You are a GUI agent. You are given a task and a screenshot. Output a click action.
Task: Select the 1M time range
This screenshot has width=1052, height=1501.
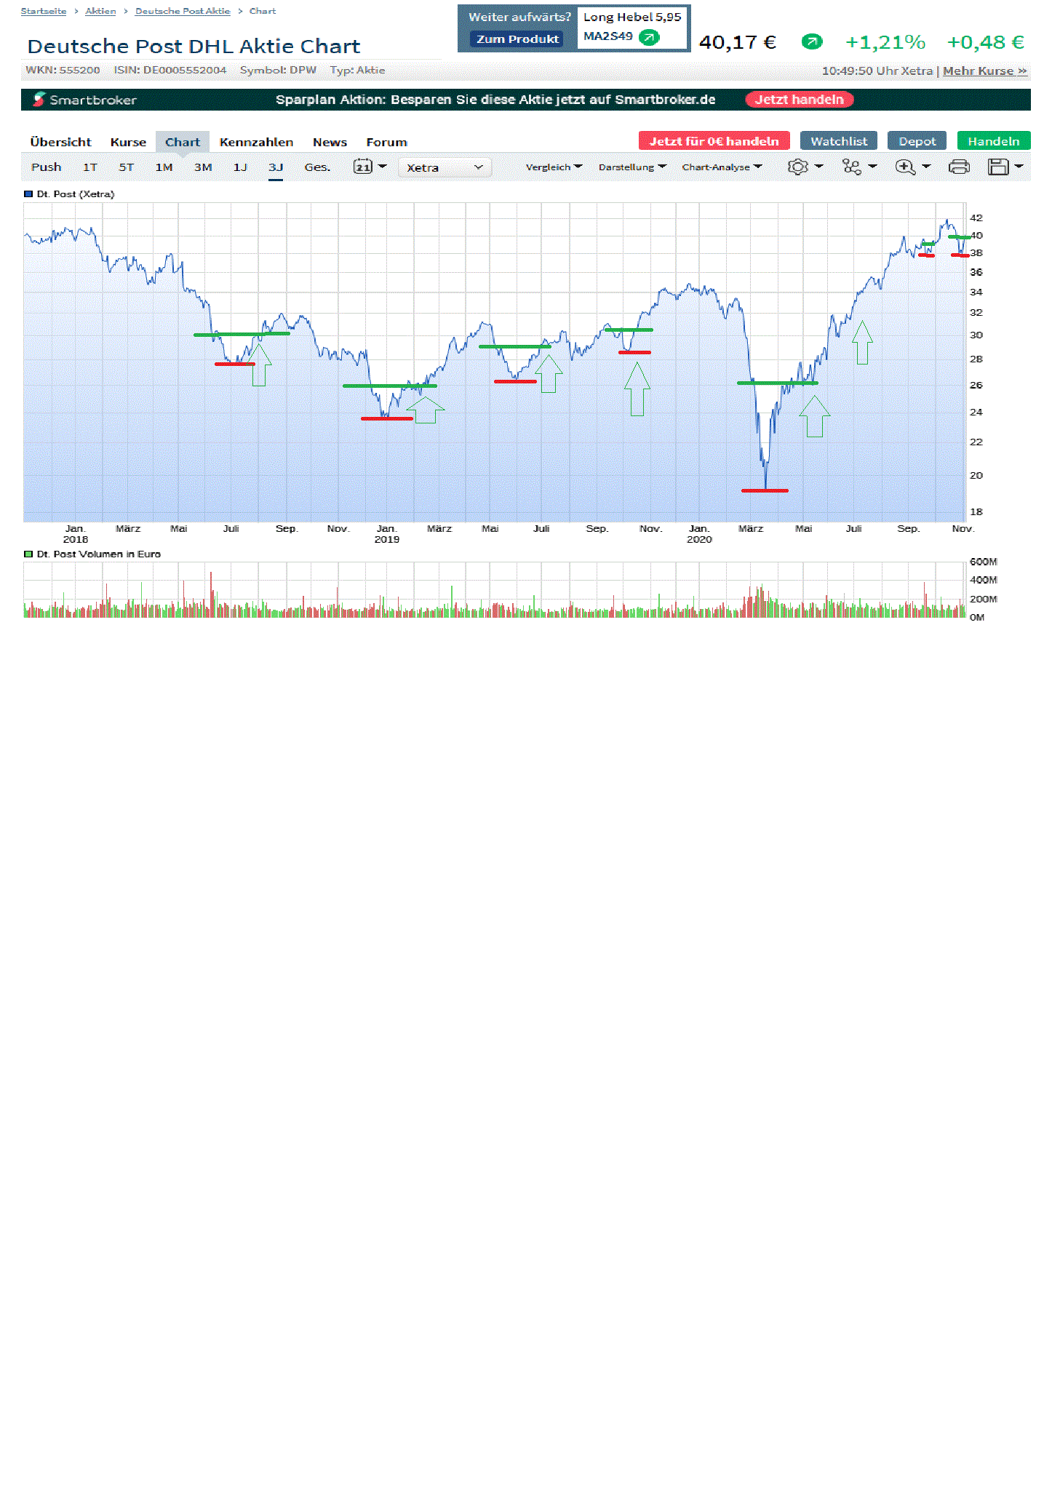tap(164, 167)
